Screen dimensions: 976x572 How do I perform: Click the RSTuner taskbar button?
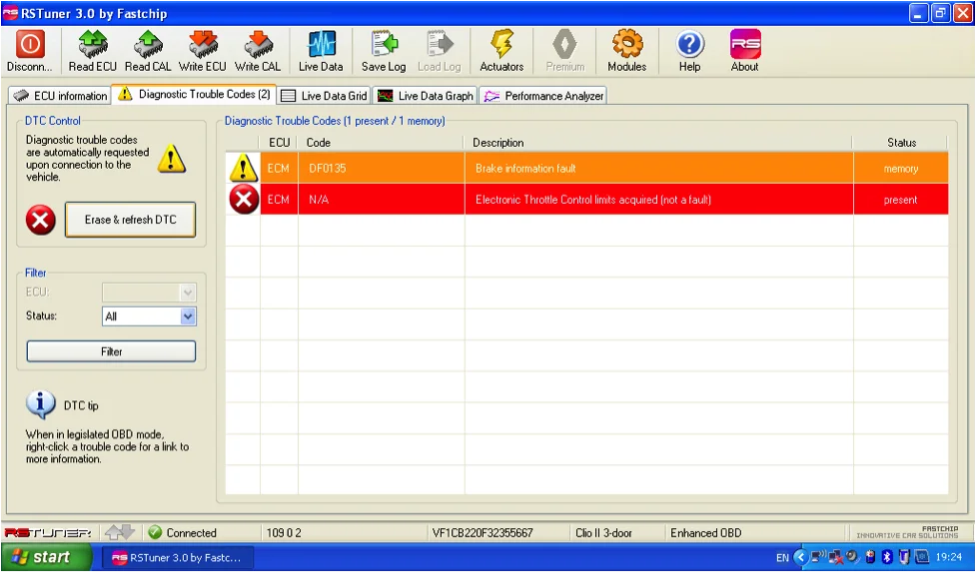pyautogui.click(x=179, y=558)
